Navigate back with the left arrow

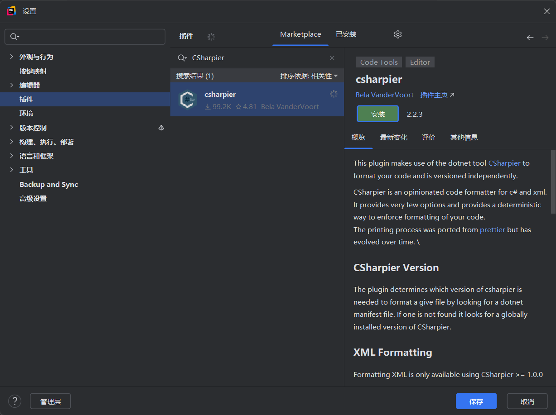point(530,38)
